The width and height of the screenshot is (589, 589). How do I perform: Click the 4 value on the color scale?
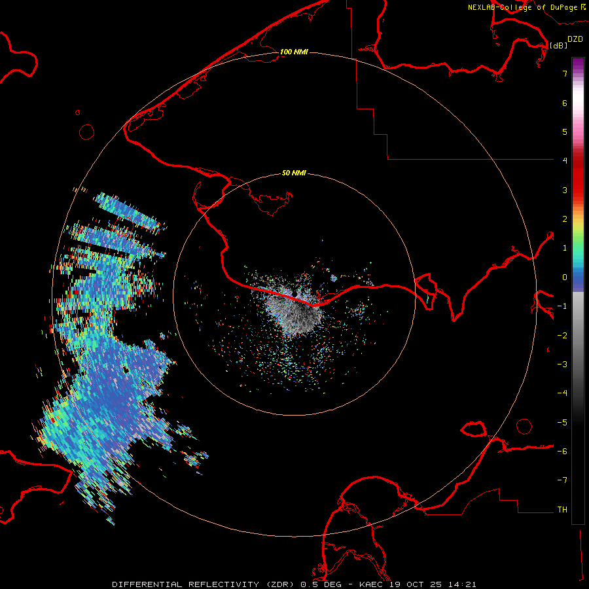tap(565, 160)
